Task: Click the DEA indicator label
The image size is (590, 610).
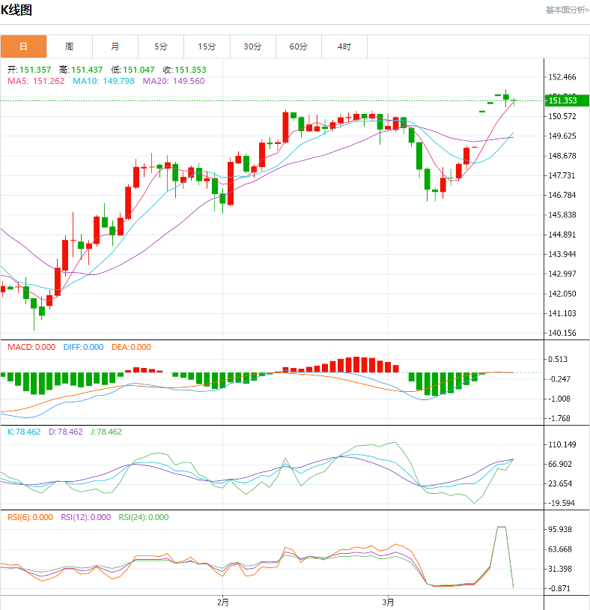Action: point(120,347)
